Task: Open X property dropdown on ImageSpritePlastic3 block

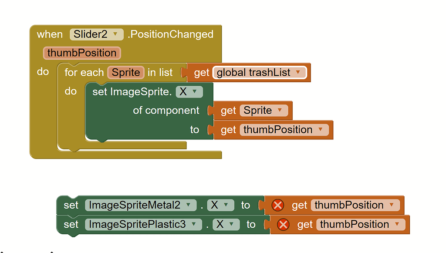Action: tap(231, 224)
